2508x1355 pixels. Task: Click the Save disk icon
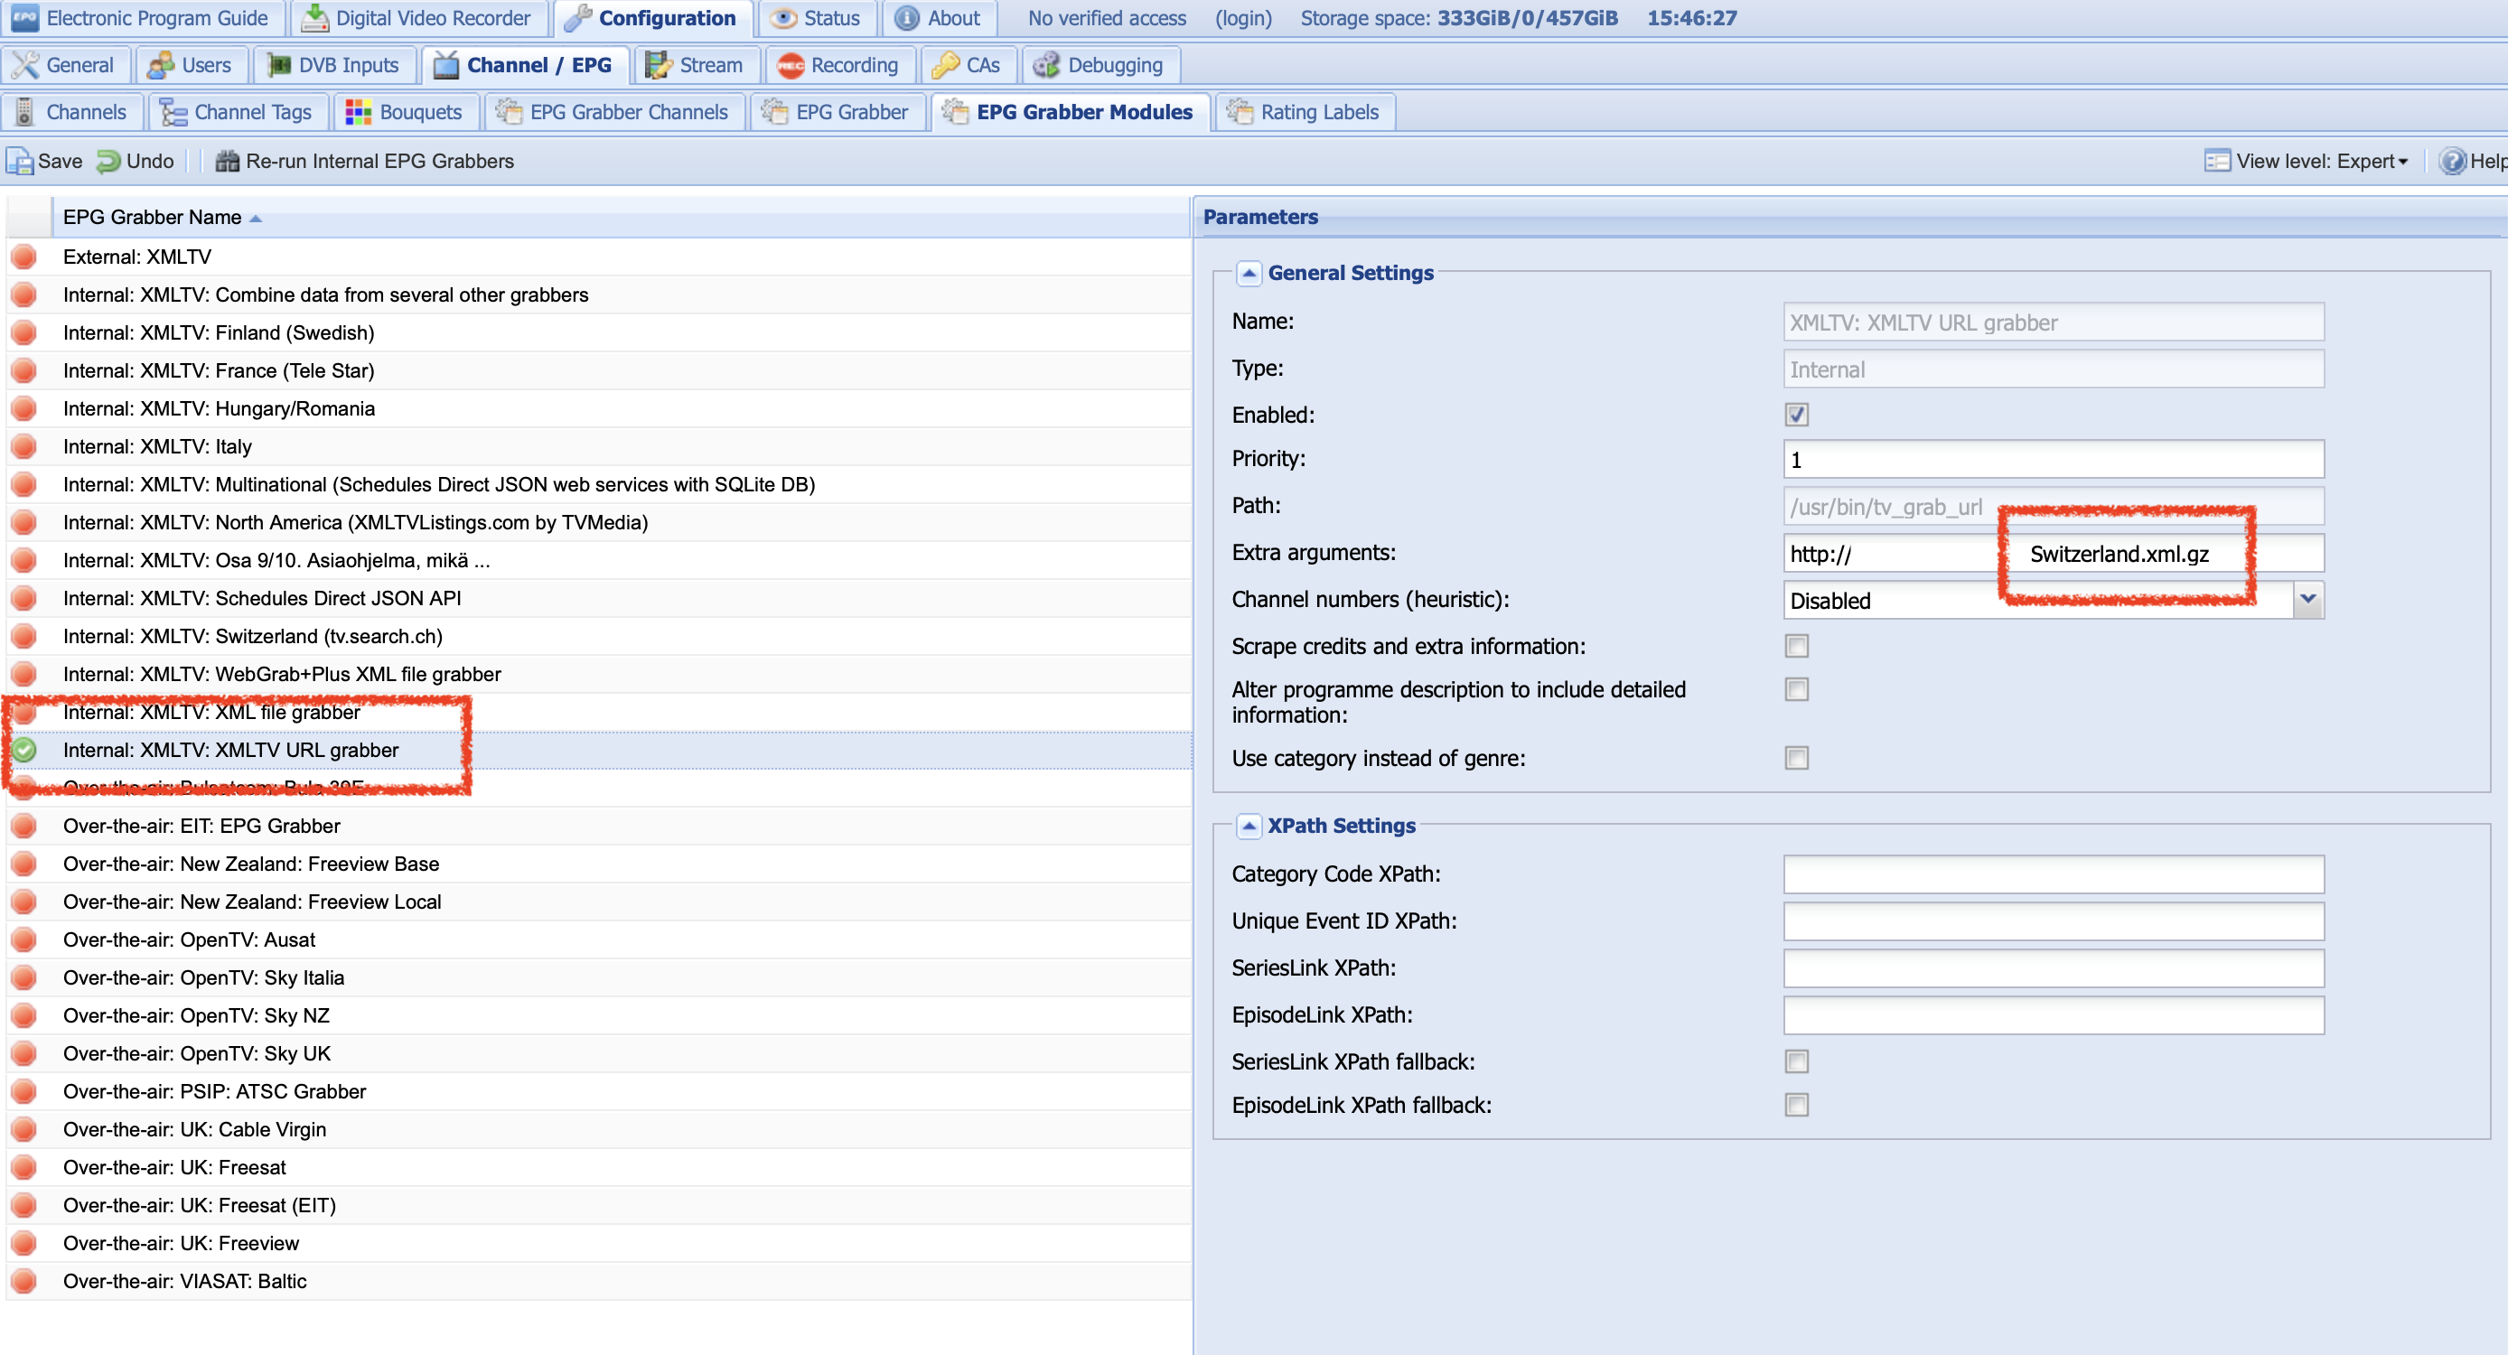(20, 162)
